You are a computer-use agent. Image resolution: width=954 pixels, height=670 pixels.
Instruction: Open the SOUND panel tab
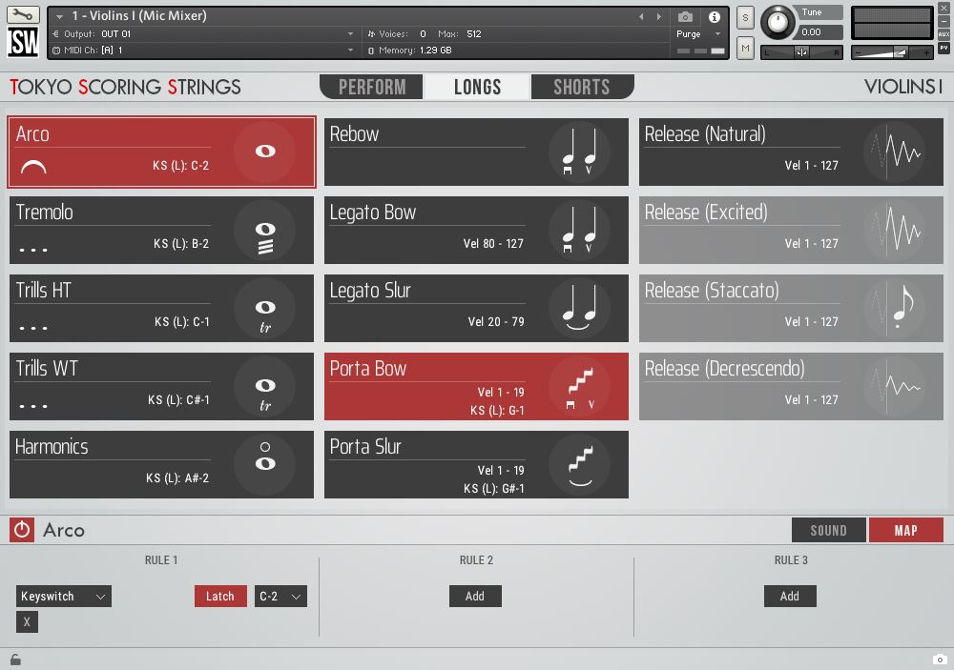click(828, 530)
